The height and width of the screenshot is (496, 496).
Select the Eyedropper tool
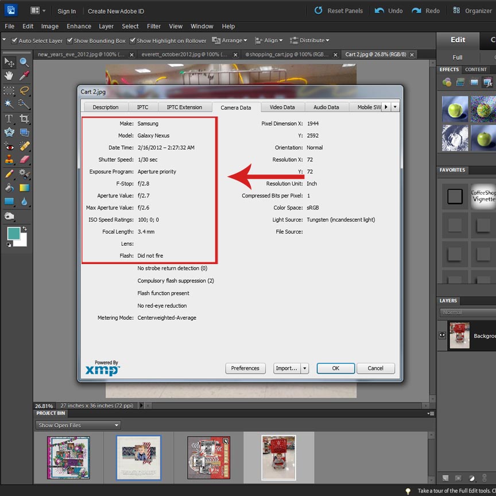click(24, 76)
